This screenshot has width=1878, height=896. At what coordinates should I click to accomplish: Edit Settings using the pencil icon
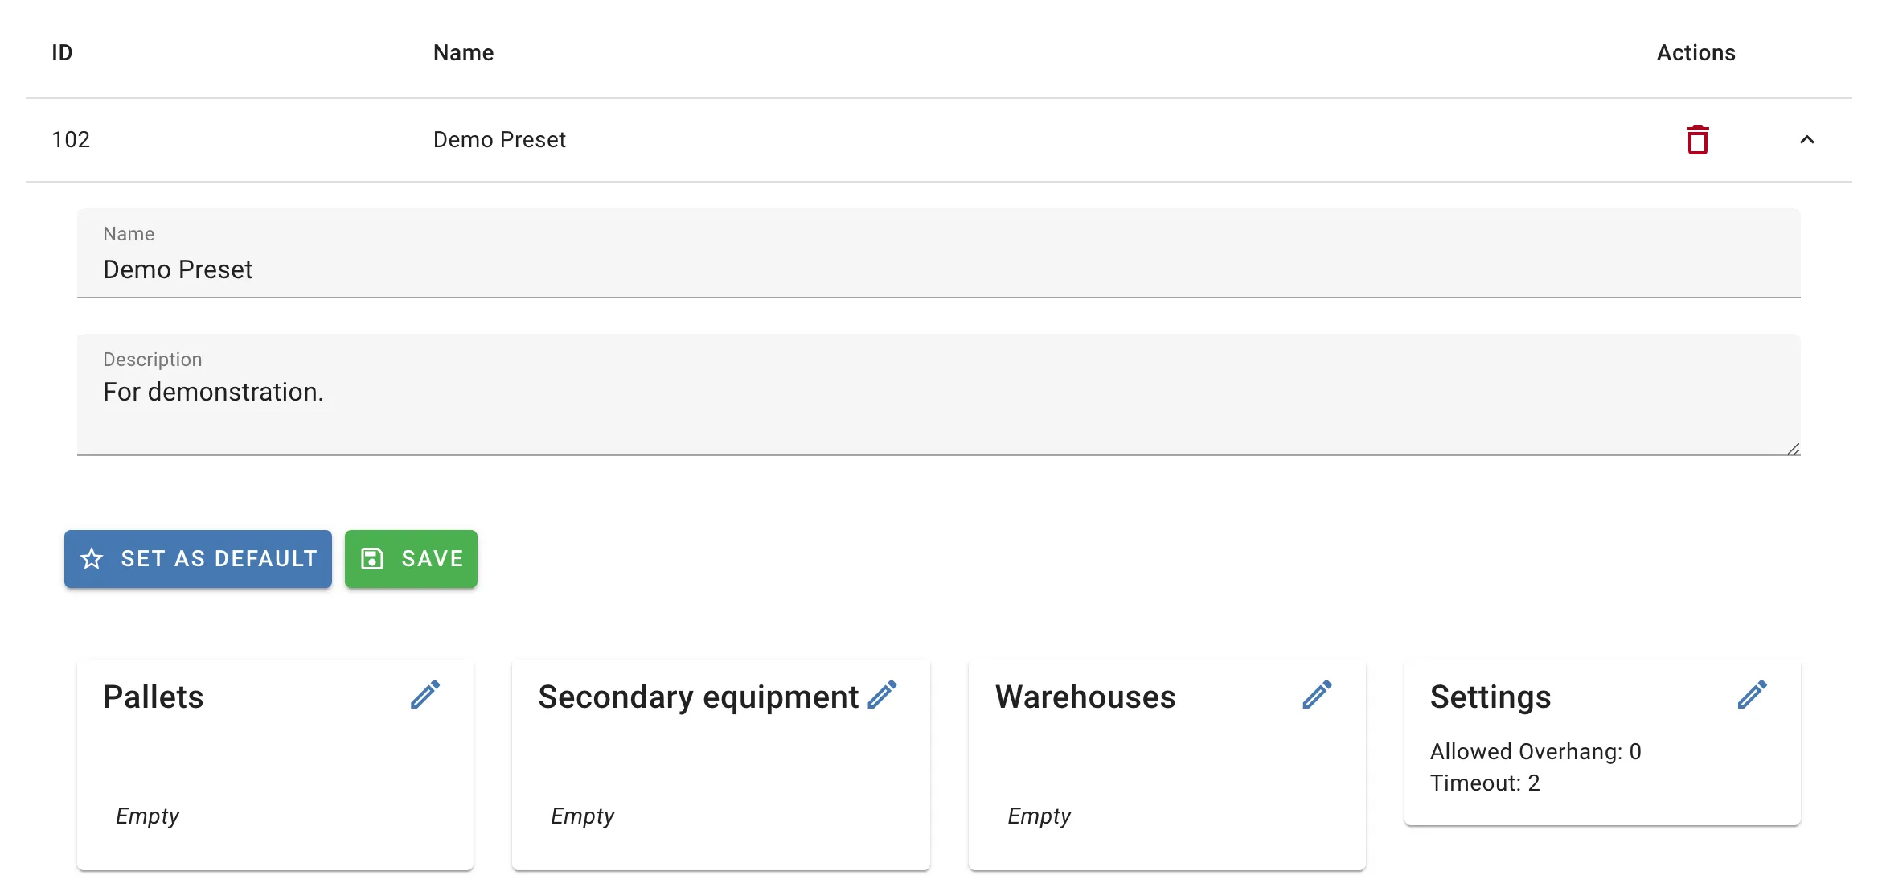pos(1752,695)
